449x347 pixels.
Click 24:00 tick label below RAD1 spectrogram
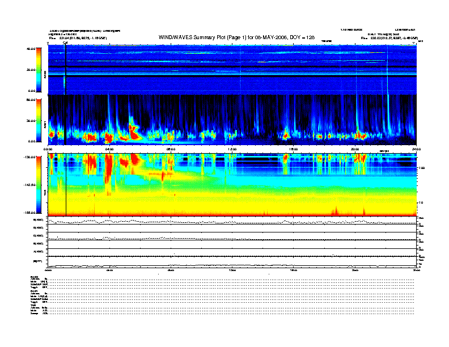click(416, 149)
